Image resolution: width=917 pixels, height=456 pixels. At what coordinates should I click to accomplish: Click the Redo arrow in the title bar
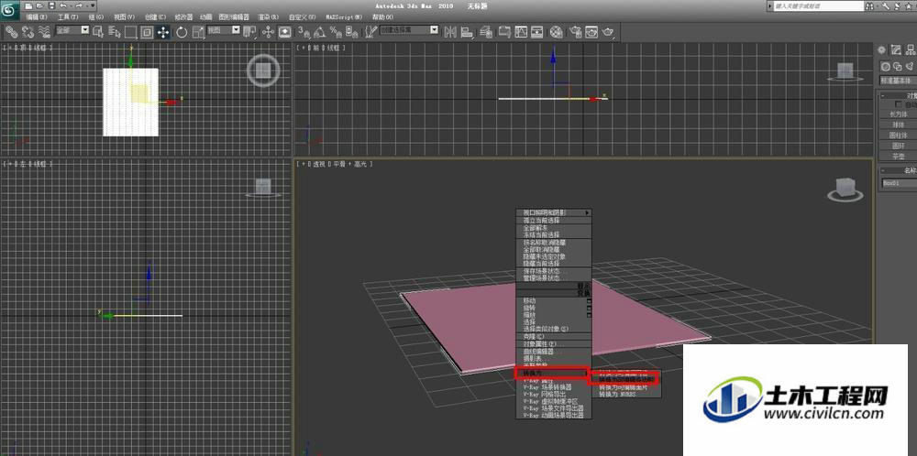(x=79, y=5)
